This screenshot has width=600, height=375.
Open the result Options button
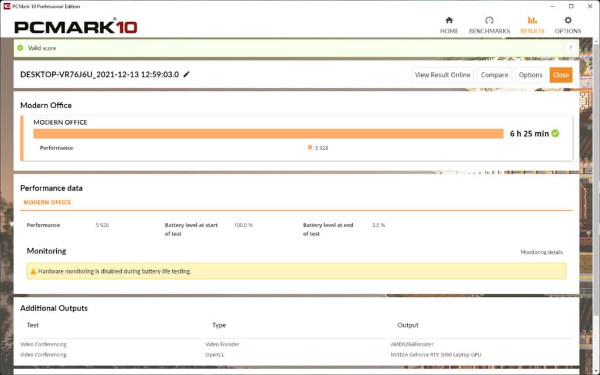pos(530,75)
